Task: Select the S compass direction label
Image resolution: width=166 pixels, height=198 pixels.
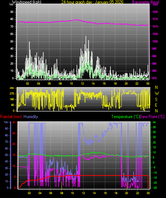Action: point(156,100)
